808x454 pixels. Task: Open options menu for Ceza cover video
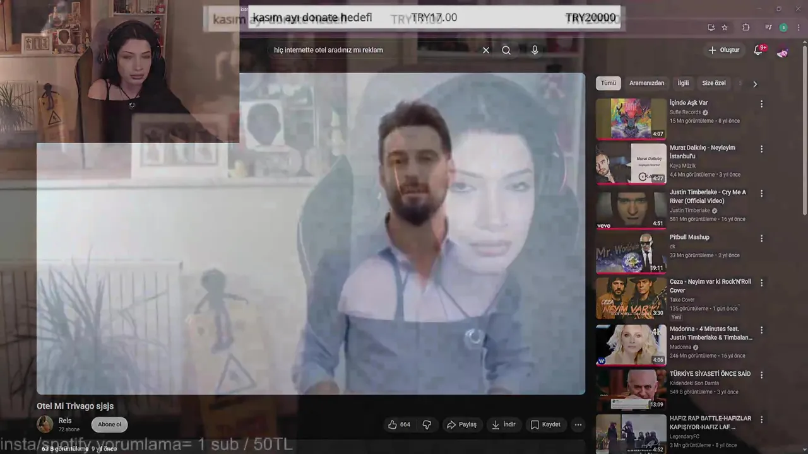coord(761,283)
